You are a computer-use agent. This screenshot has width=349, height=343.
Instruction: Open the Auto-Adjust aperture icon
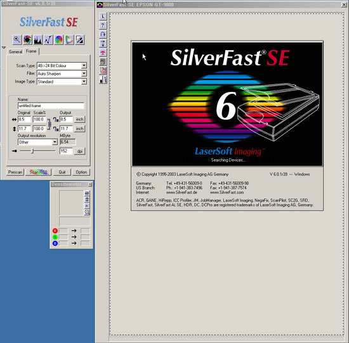[x=27, y=40]
